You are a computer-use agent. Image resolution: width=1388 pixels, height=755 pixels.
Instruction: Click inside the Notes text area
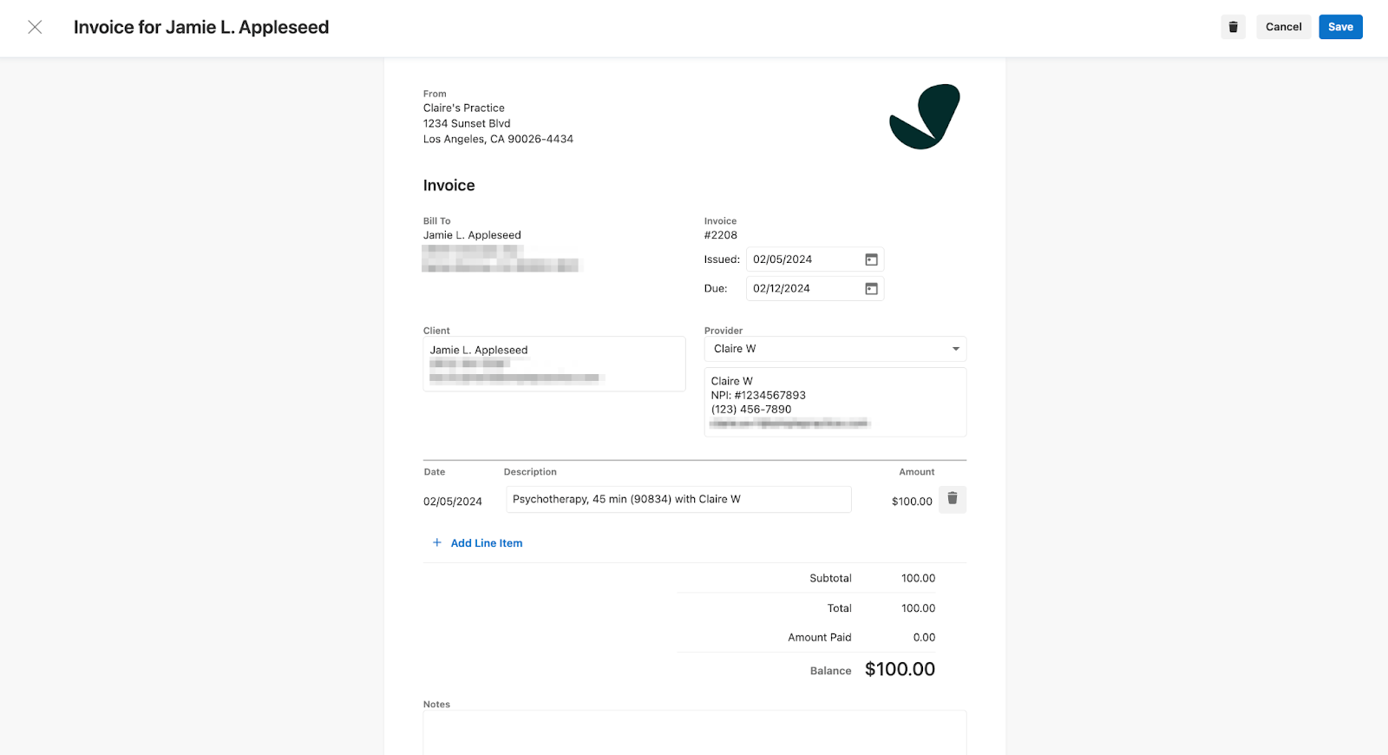[x=694, y=732]
